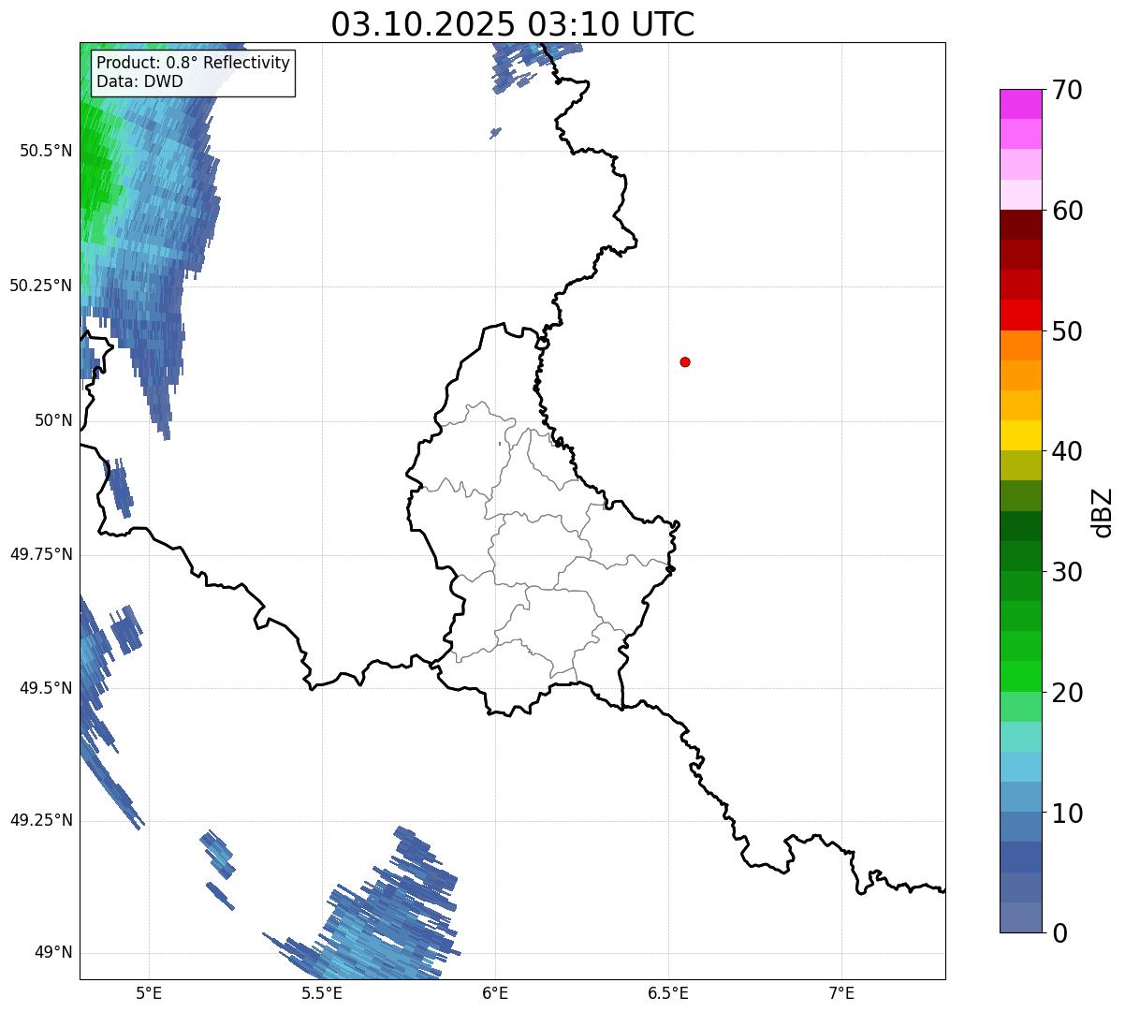This screenshot has height=1012, width=1125.
Task: Click the 50.5°N latitude label
Action: pyautogui.click(x=45, y=151)
